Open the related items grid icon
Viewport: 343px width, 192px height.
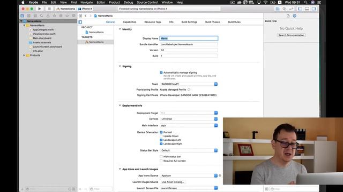(x=80, y=16)
